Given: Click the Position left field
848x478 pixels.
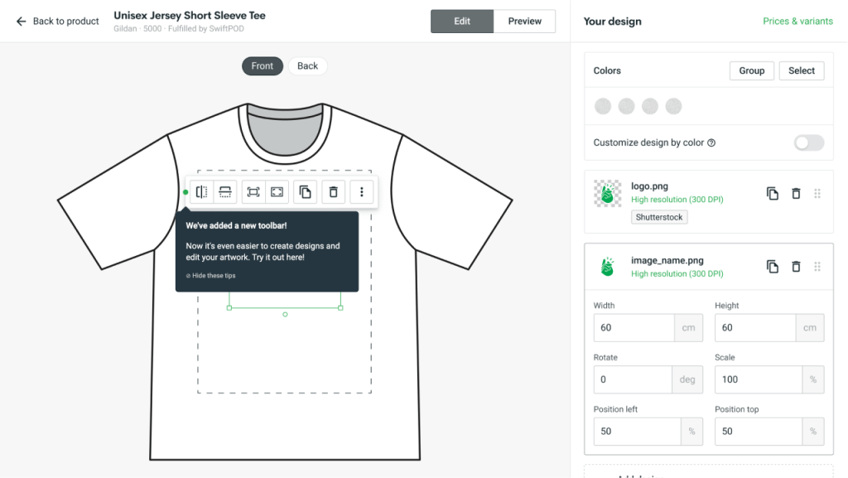Looking at the screenshot, I should (x=637, y=432).
